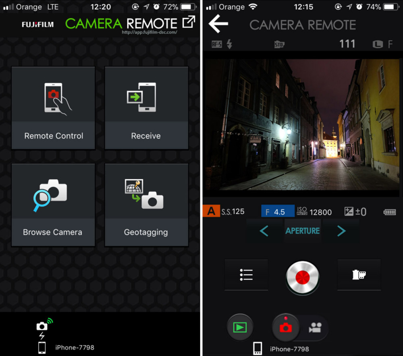Open the Geotagging feature
This screenshot has width=403, height=356.
point(146,205)
